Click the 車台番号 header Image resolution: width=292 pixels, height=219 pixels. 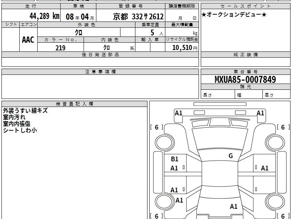tap(245, 72)
